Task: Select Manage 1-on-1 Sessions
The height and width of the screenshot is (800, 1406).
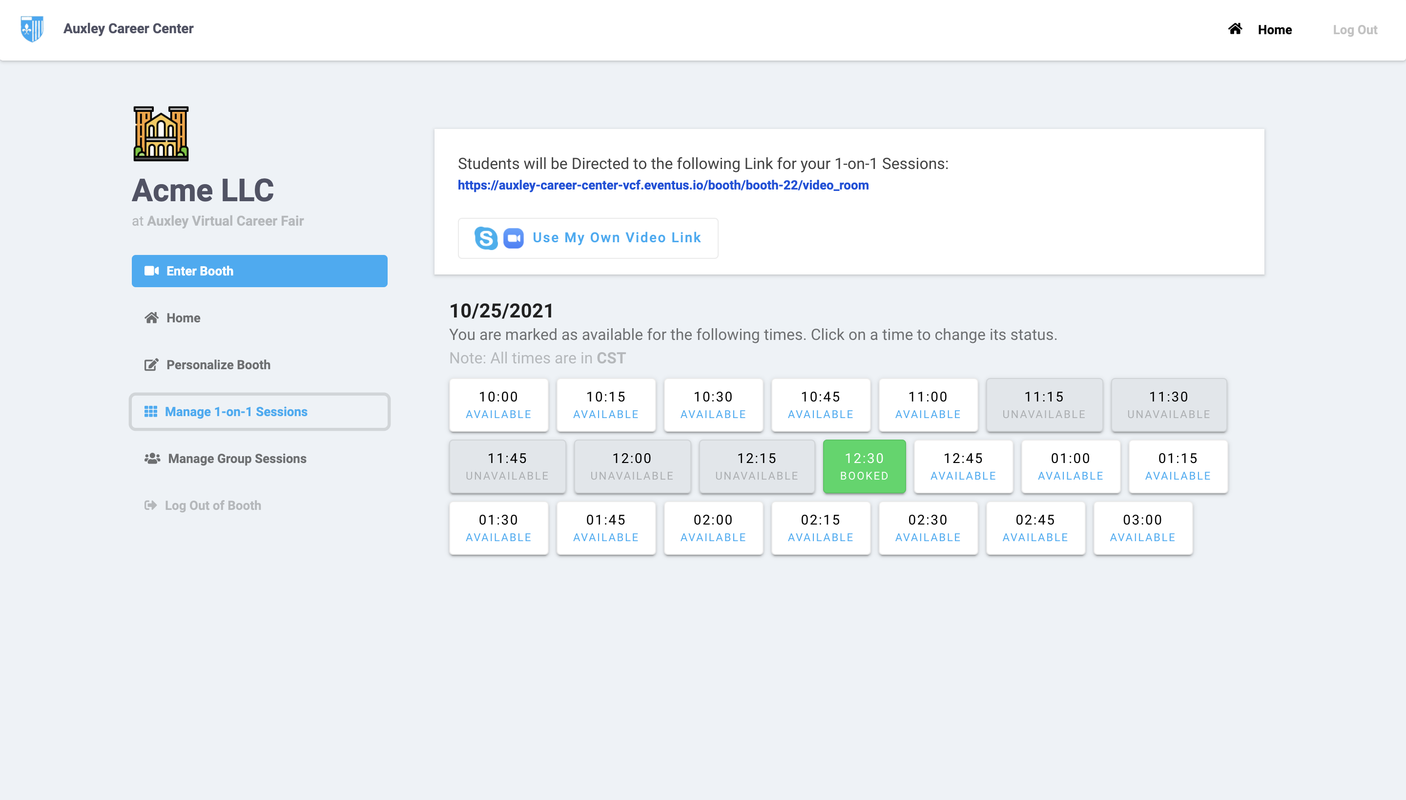Action: click(259, 412)
